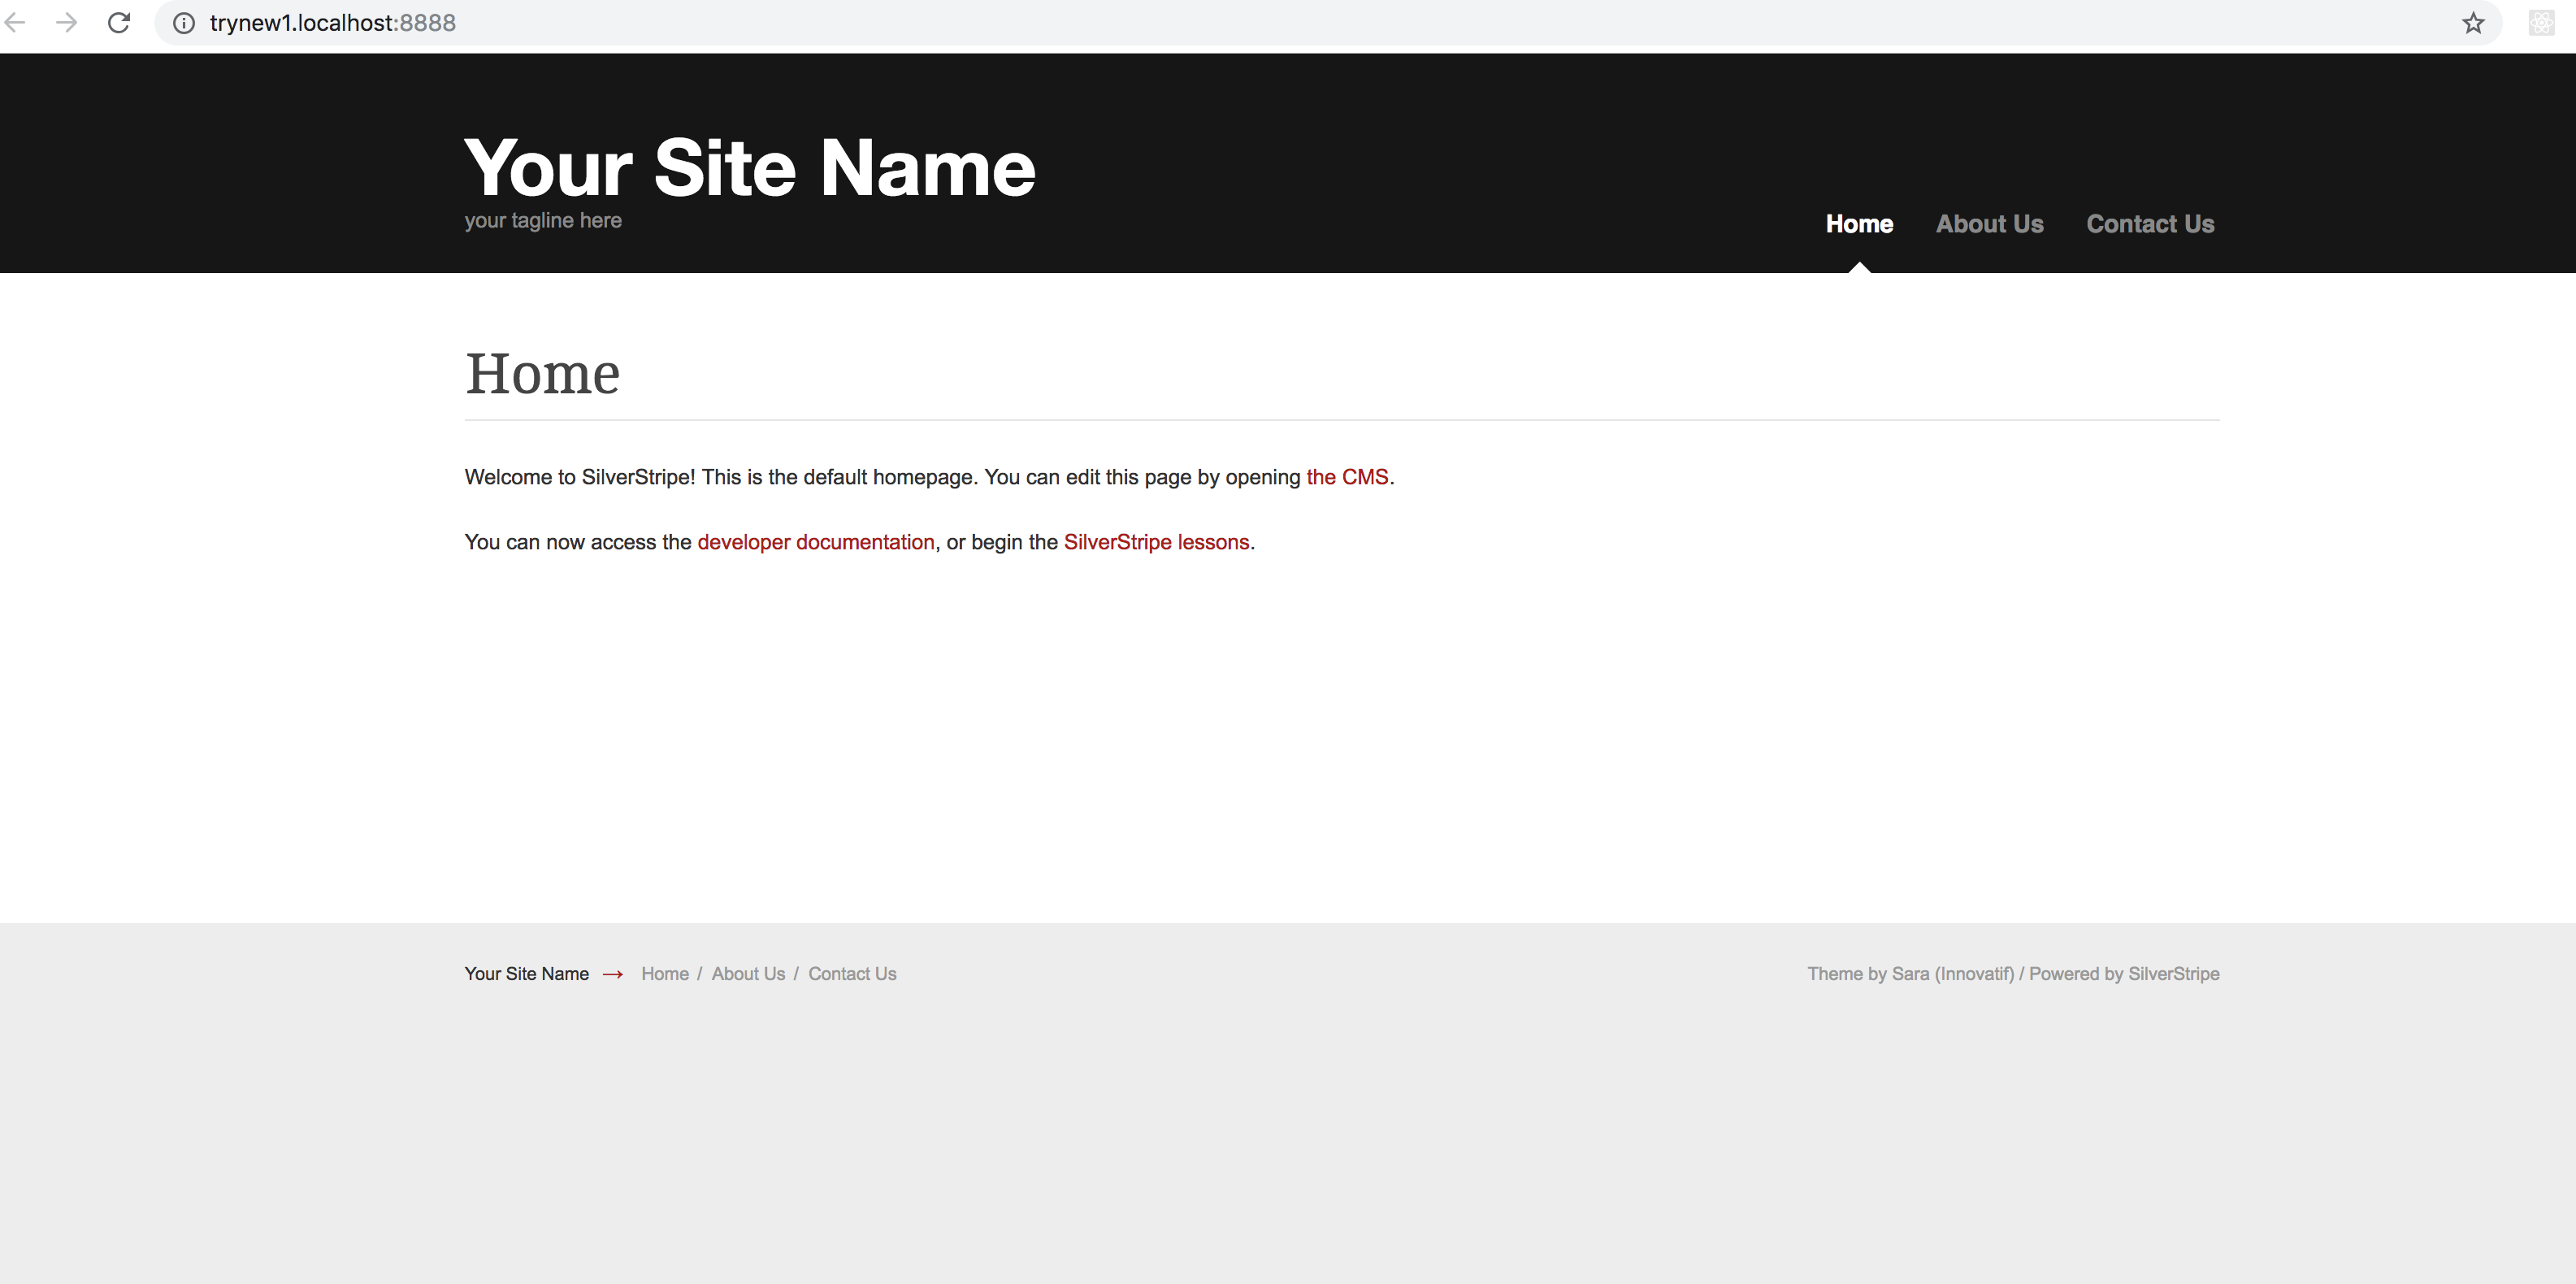Select the Home navigation menu item
Image resolution: width=2576 pixels, height=1284 pixels.
(x=1859, y=224)
